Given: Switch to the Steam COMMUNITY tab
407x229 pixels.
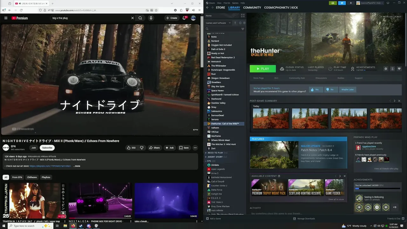Looking at the screenshot, I should (252, 8).
